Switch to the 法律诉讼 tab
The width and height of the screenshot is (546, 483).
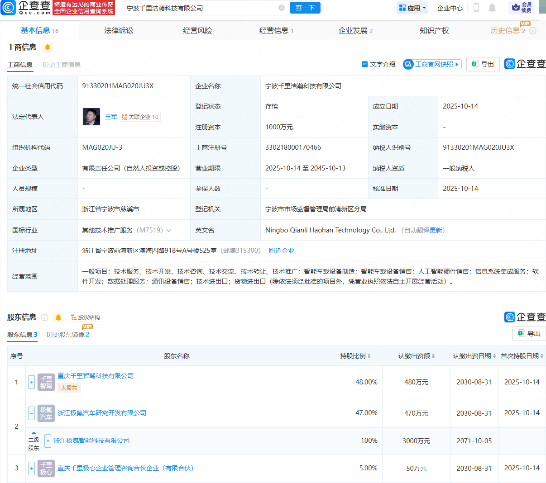[x=119, y=30]
